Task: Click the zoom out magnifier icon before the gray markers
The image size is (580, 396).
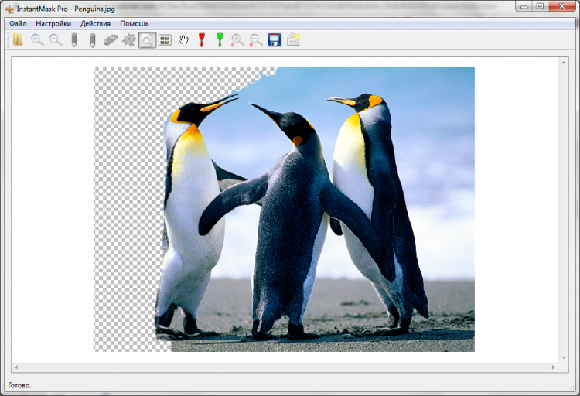Action: (x=56, y=39)
